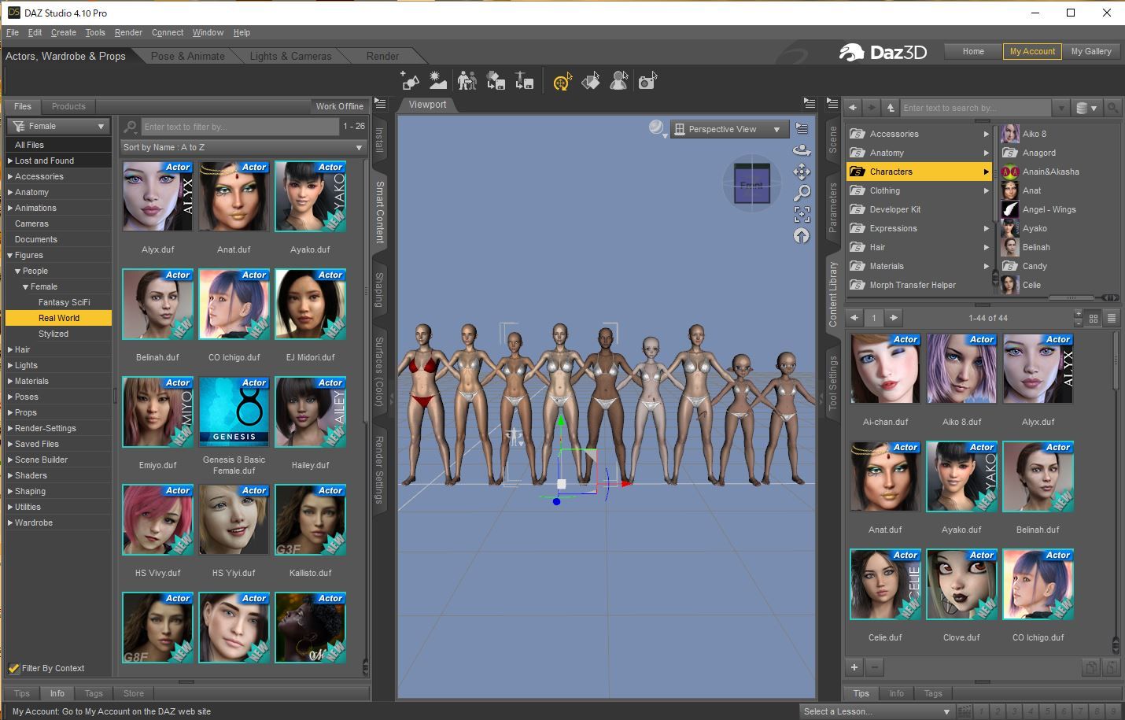Collapse the Figures tree node
The image size is (1125, 720).
(x=10, y=255)
